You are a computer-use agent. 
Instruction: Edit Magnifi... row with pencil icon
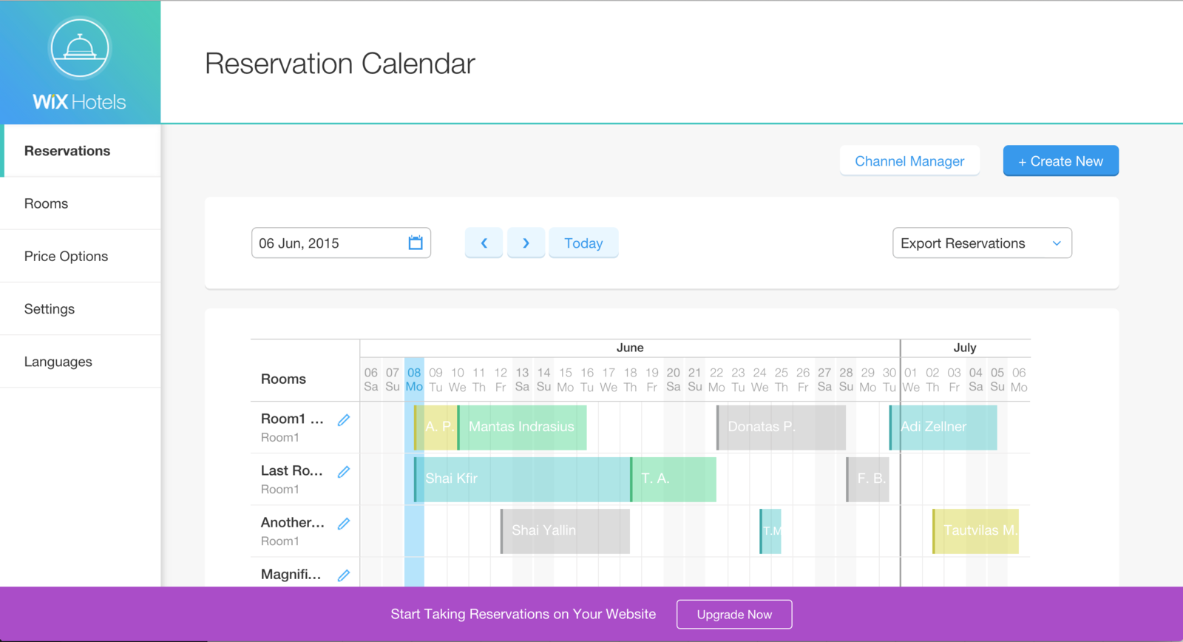pyautogui.click(x=344, y=575)
